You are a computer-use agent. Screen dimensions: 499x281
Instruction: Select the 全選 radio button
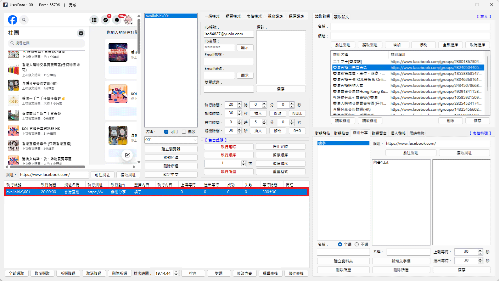340,244
